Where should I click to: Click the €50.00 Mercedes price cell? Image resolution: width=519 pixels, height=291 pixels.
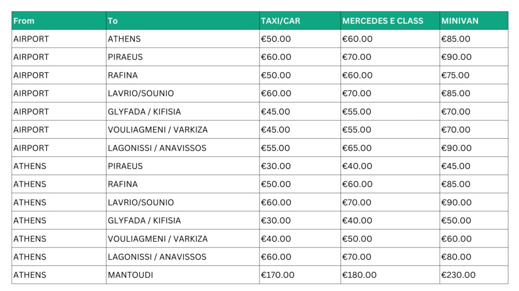(357, 238)
